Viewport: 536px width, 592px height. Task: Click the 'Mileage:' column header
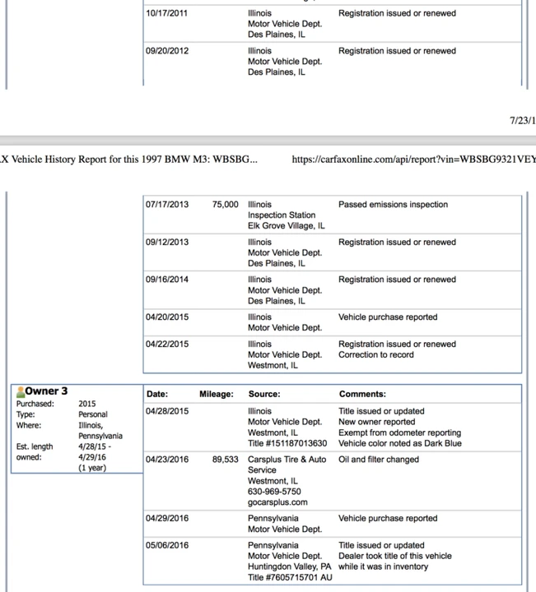click(x=217, y=394)
